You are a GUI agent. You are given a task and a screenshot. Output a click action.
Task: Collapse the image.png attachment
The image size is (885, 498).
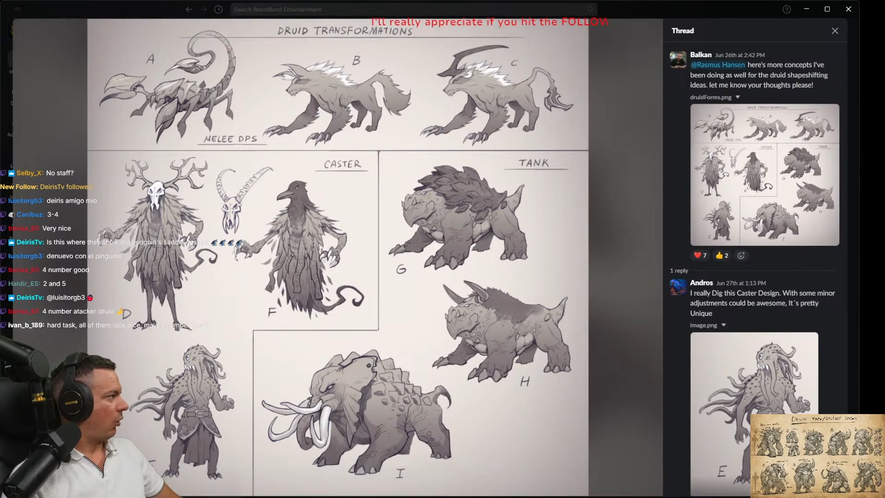click(724, 325)
